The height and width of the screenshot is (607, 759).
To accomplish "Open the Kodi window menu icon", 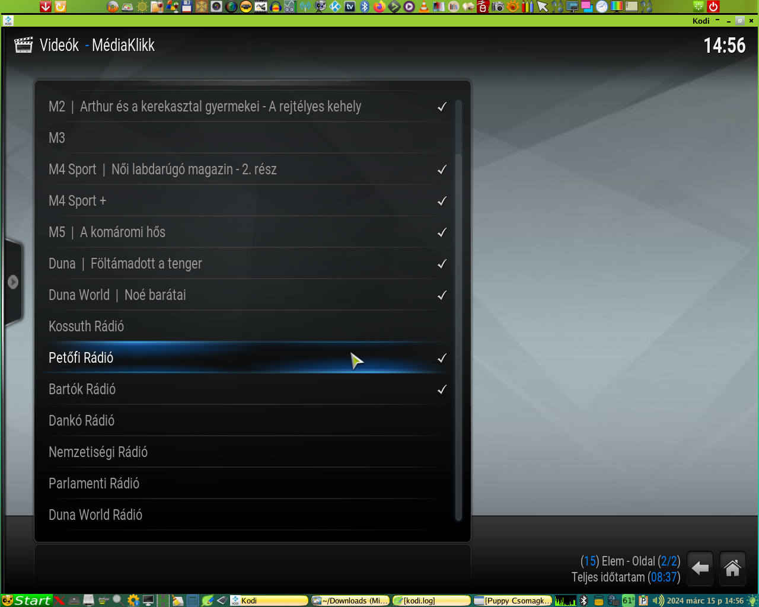I will tap(8, 20).
